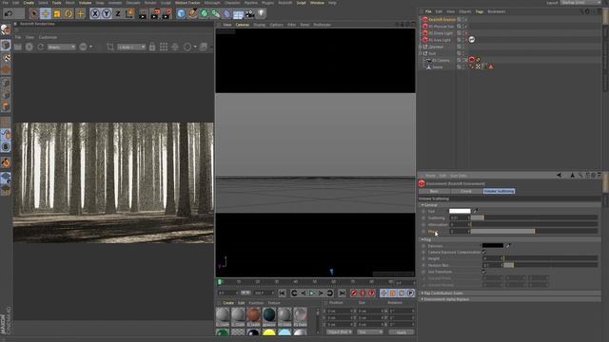The height and width of the screenshot is (342, 609).
Task: Click the Scattering slider bar
Action: 535,218
